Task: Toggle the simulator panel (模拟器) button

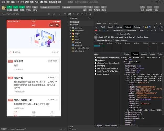Action: point(9,7)
